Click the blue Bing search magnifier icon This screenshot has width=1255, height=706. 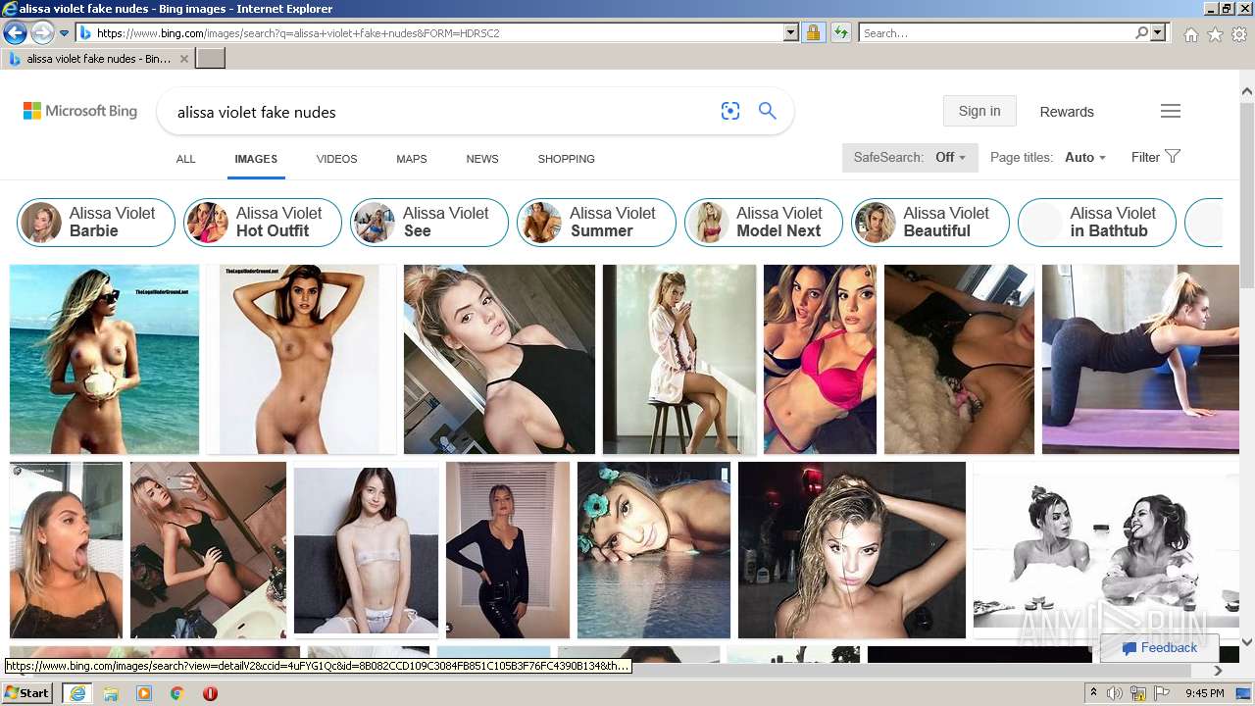pos(768,111)
